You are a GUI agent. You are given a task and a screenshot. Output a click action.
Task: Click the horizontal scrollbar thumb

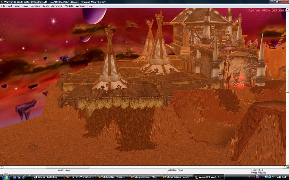[x=68, y=167]
